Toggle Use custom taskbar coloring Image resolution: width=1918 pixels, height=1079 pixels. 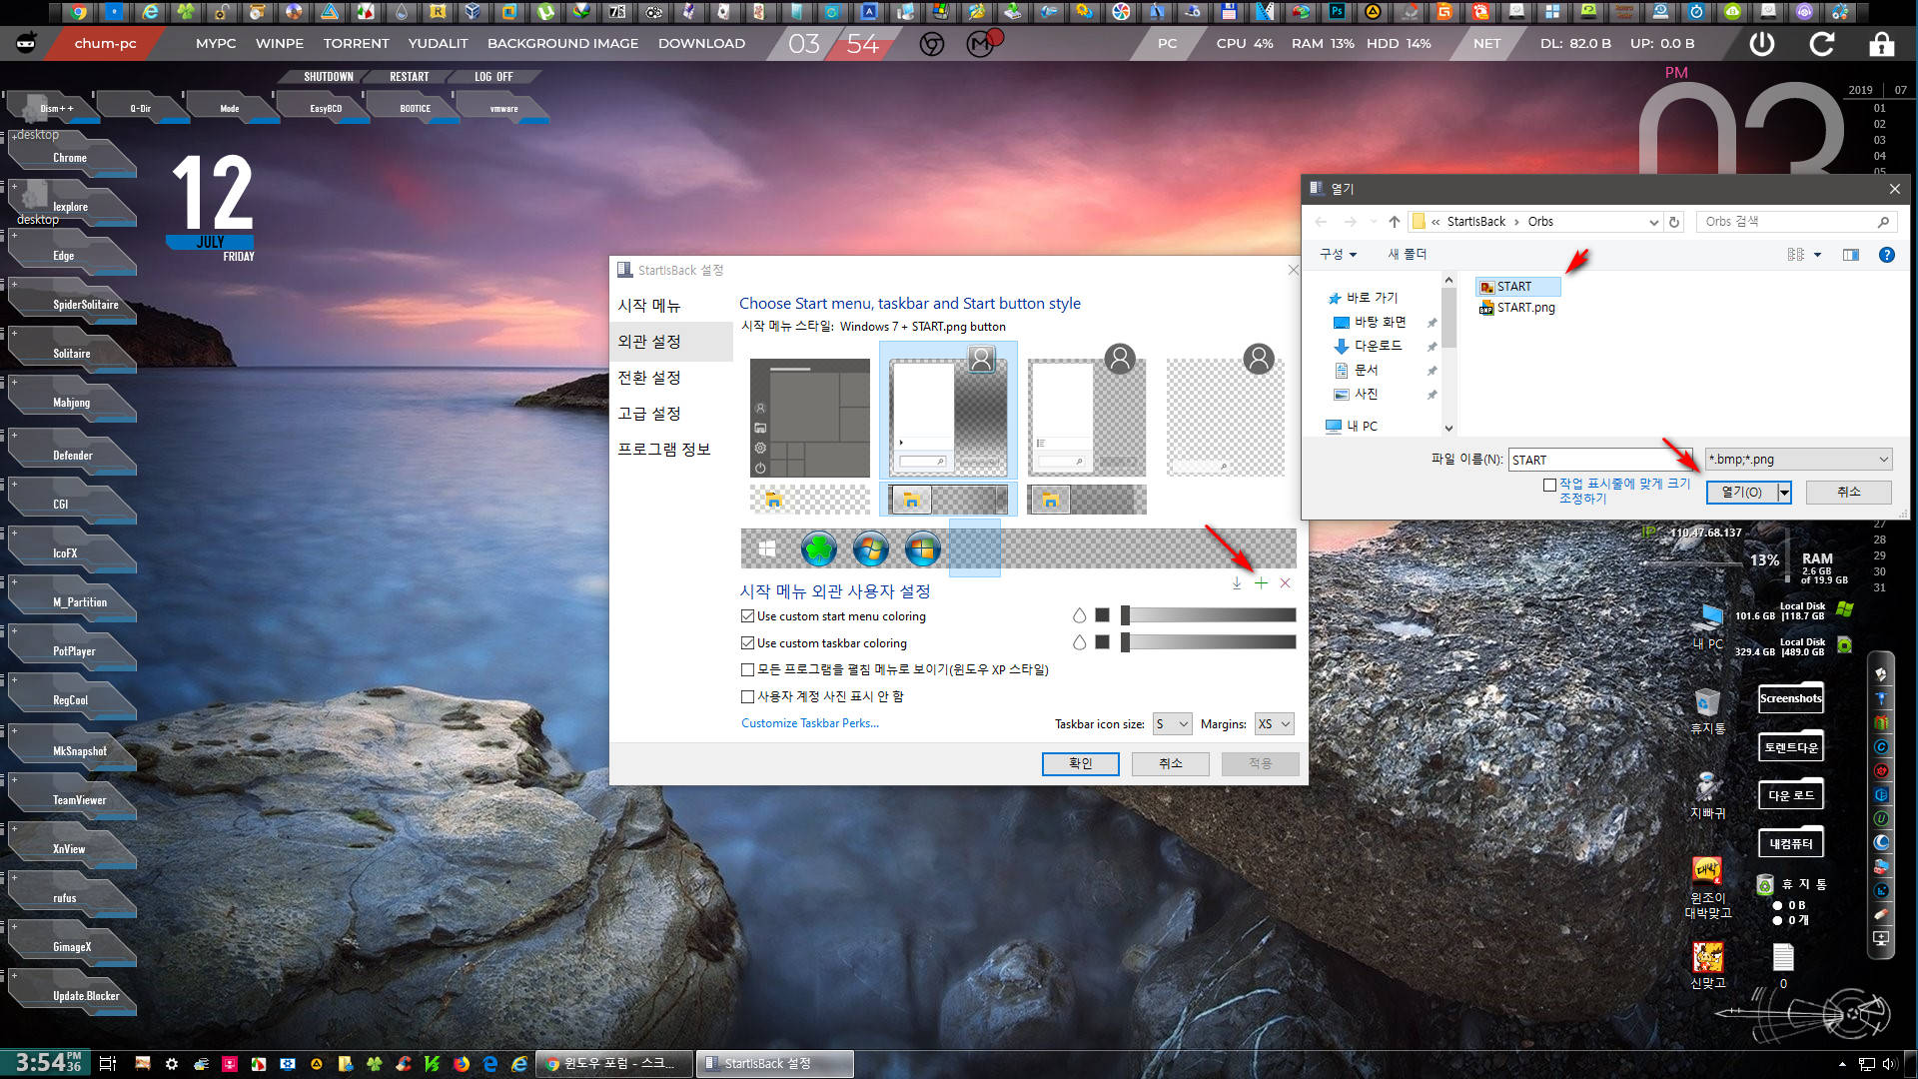pyautogui.click(x=747, y=643)
